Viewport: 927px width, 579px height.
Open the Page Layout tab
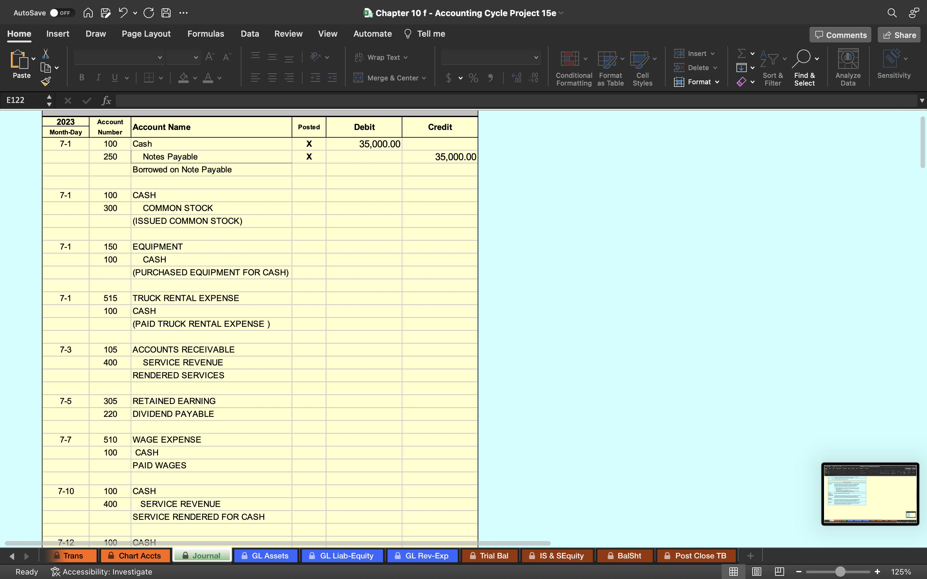pyautogui.click(x=146, y=34)
